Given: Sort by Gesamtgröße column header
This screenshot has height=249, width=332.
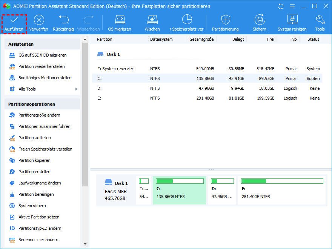Looking at the screenshot, I should tap(201, 39).
